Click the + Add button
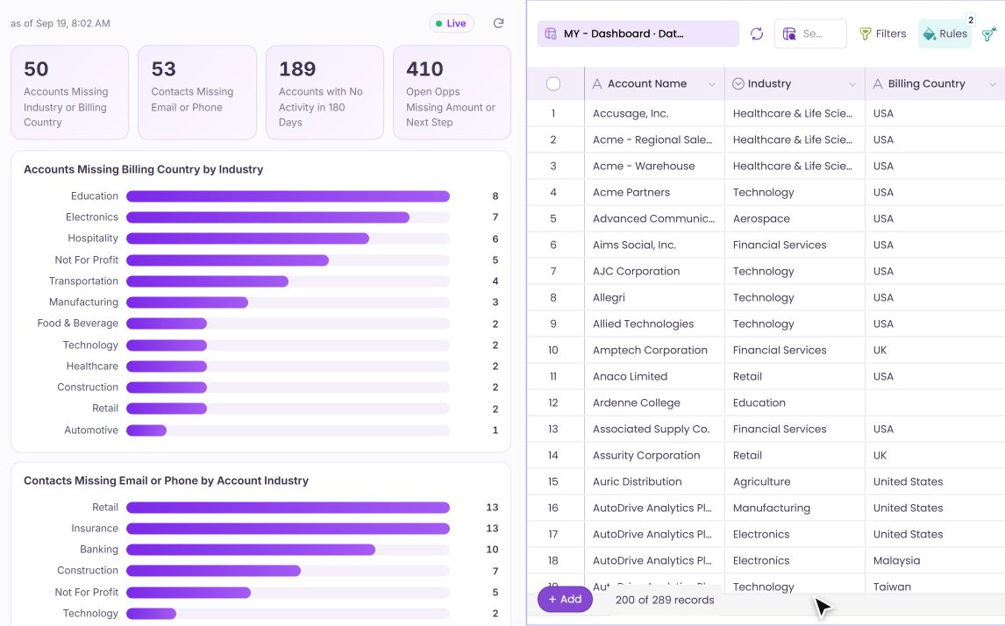This screenshot has height=626, width=1005. [565, 599]
